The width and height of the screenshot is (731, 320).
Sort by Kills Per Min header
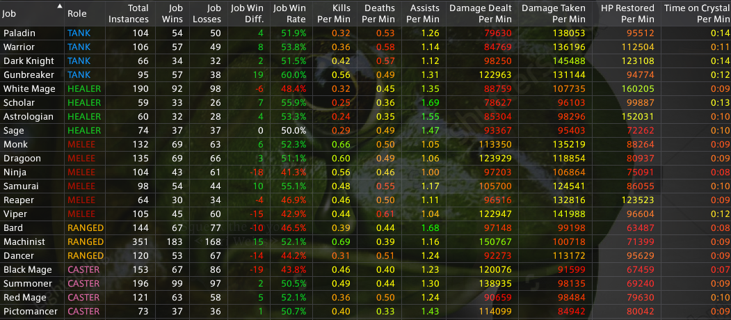[335, 13]
